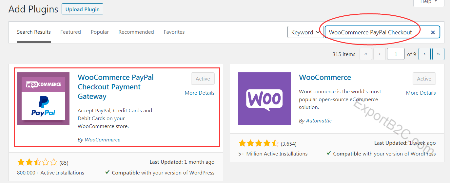This screenshot has height=183, width=450.
Task: Click the star rating with 3,654 reviews
Action: click(259, 143)
